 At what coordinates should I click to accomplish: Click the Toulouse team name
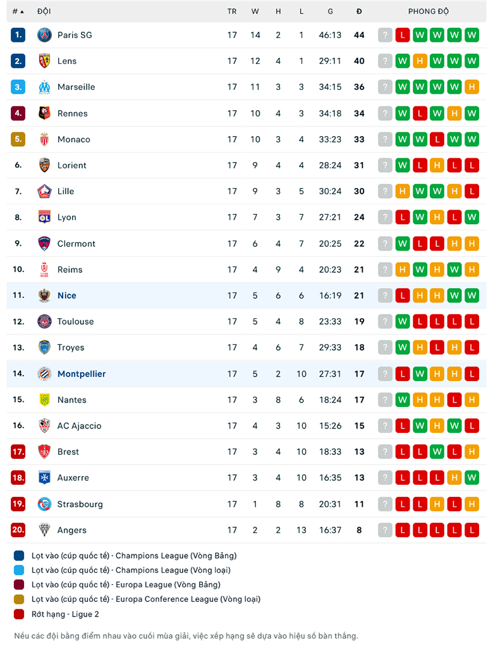tap(76, 321)
